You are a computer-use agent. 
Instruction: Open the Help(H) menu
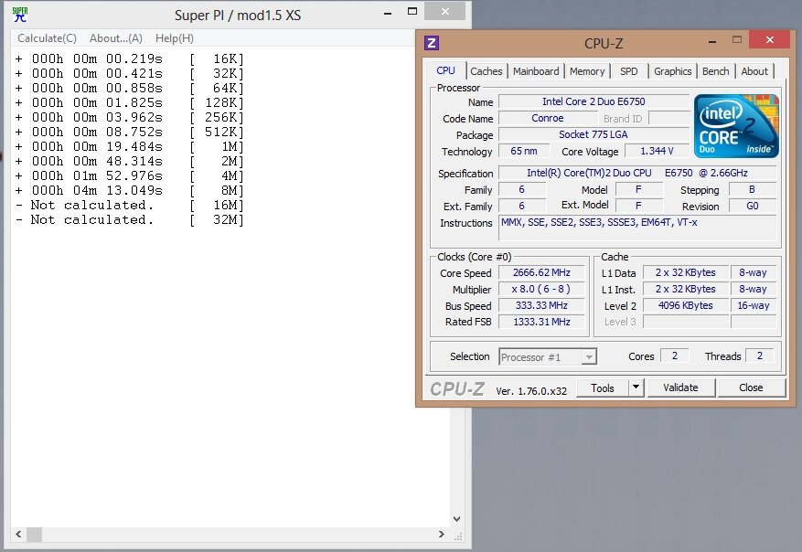174,38
